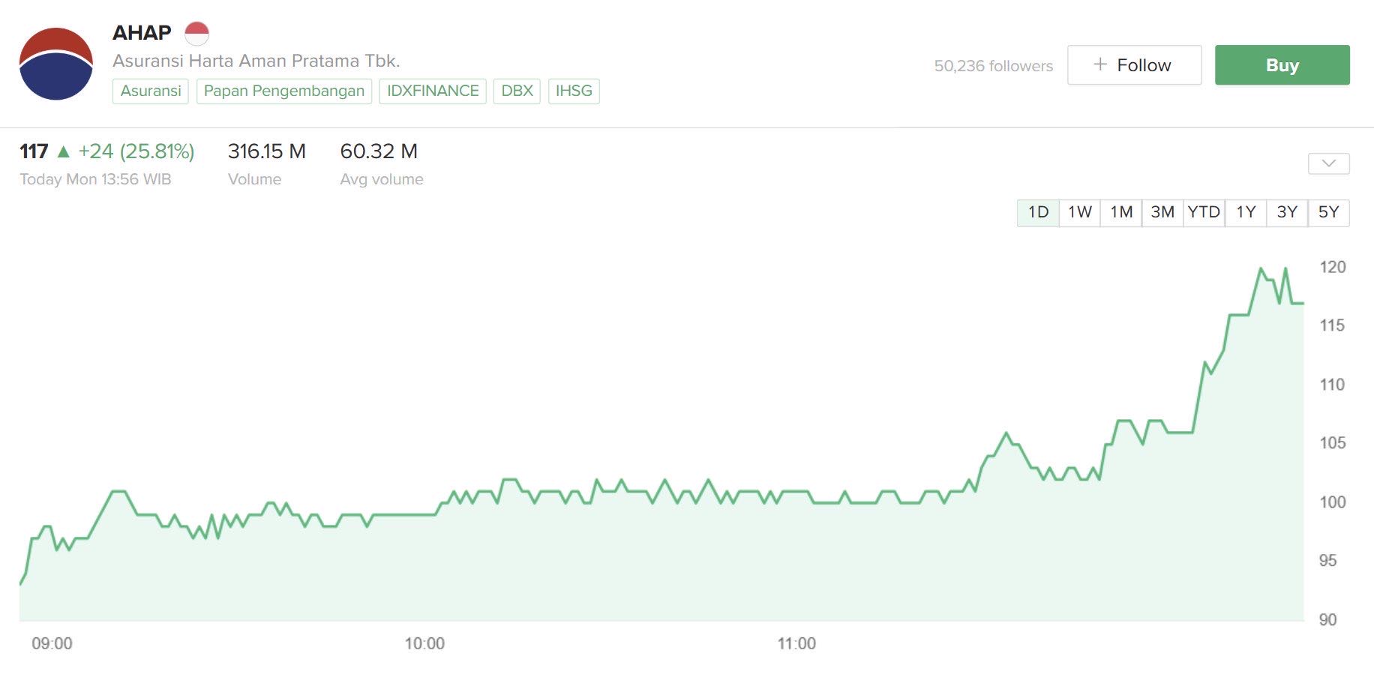
Task: Click the plus icon in Follow
Action: [x=1100, y=64]
